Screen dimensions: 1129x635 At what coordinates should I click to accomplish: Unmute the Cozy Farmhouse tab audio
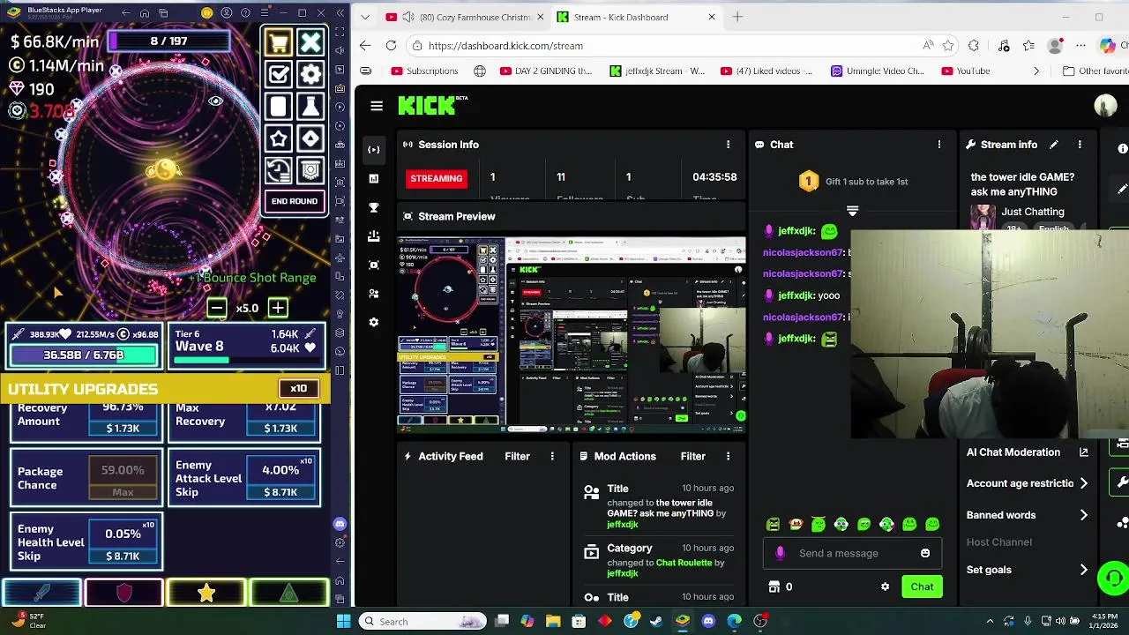(407, 17)
